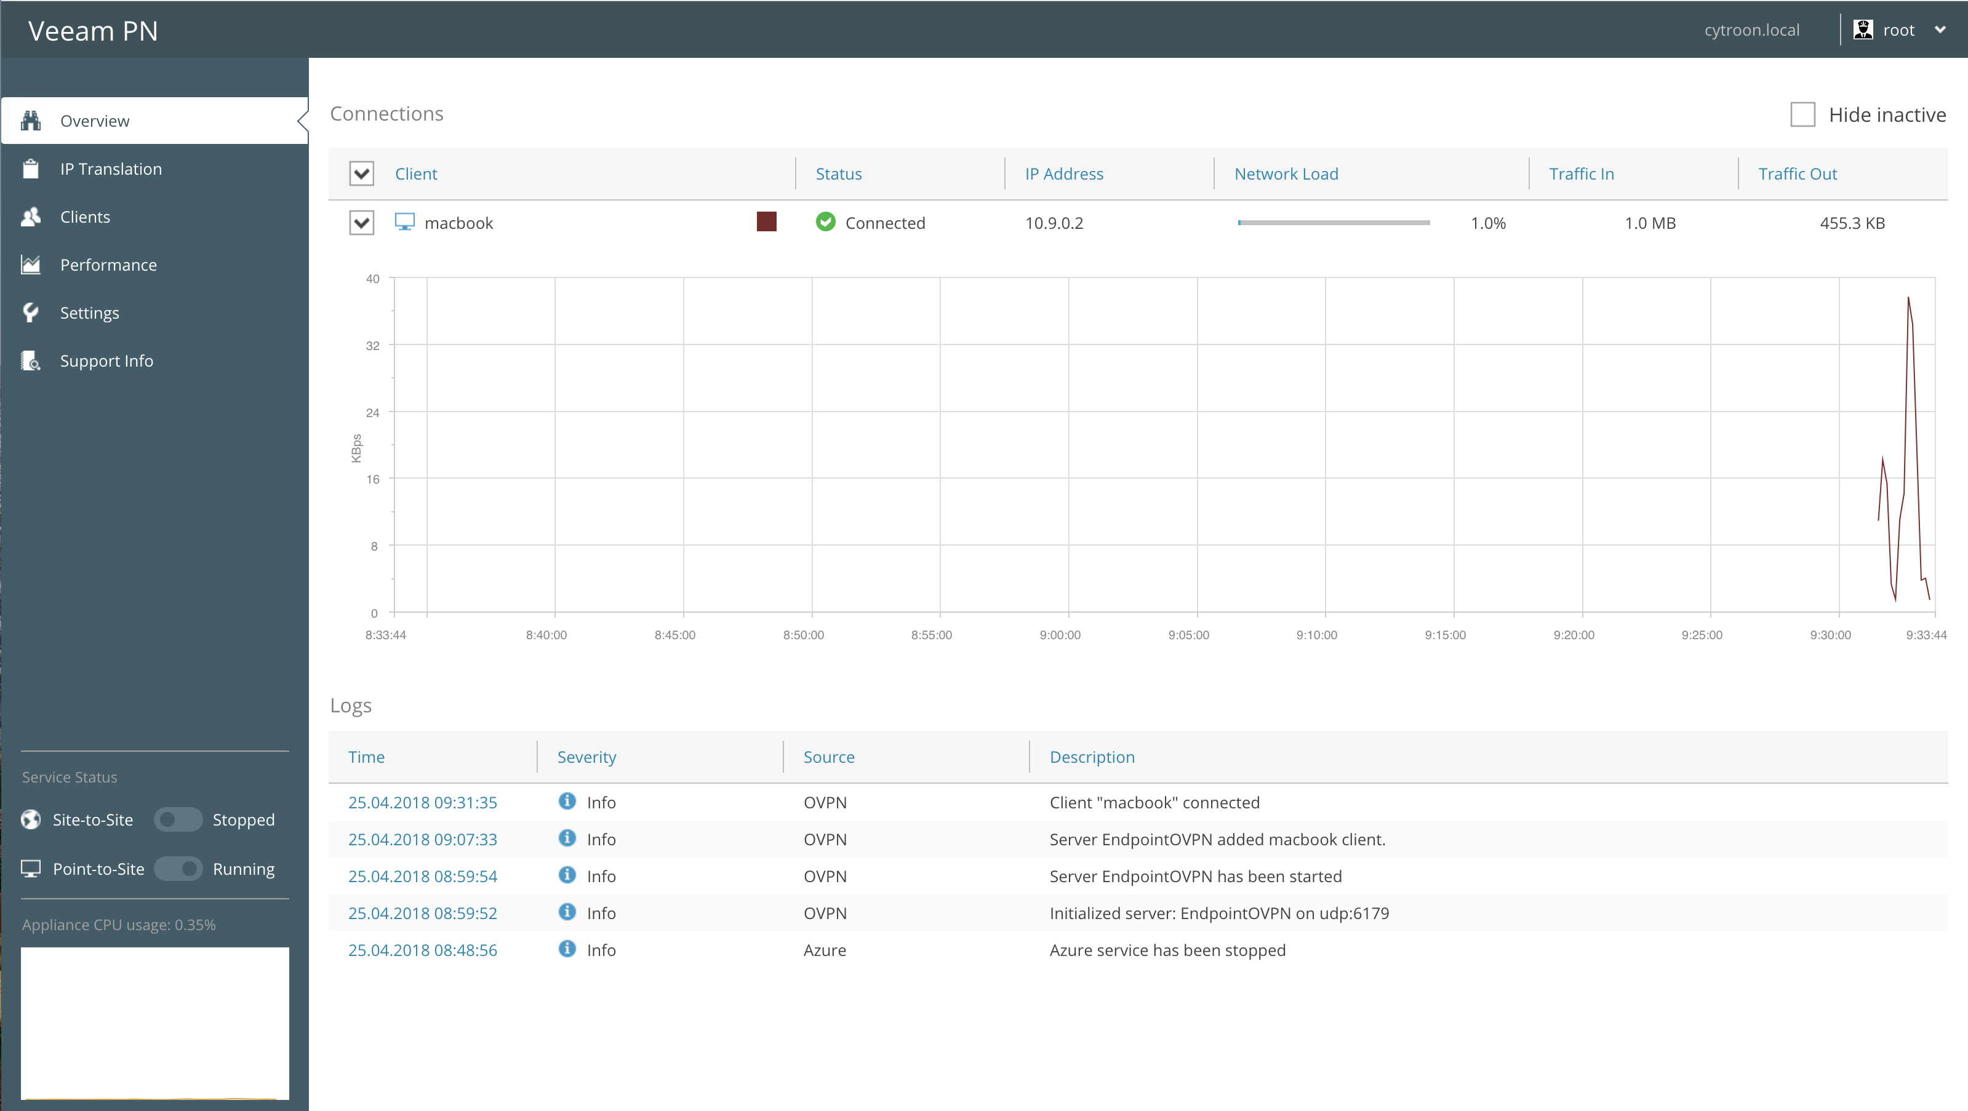Click the Appliance CPU usage graph
The width and height of the screenshot is (1968, 1111).
pos(154,1023)
